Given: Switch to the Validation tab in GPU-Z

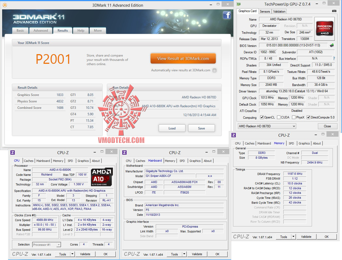Looking at the screenshot, I should click(x=279, y=11).
